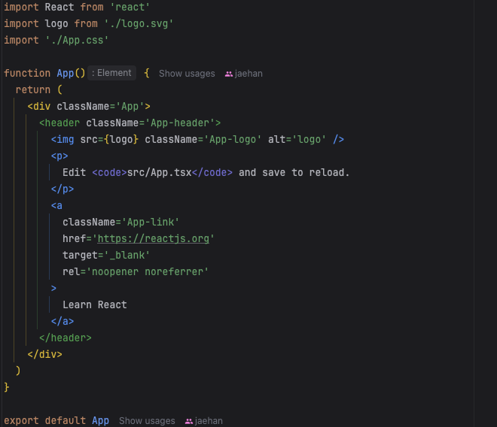The image size is (497, 427).
Task: Click the 'react' module string
Action: (x=130, y=7)
